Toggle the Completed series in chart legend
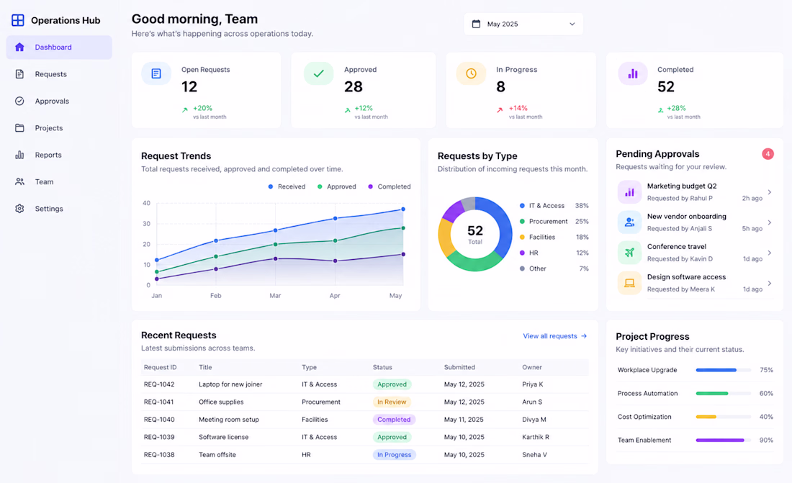 click(389, 186)
